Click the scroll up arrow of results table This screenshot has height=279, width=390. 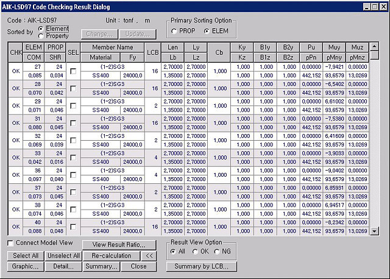click(374, 46)
